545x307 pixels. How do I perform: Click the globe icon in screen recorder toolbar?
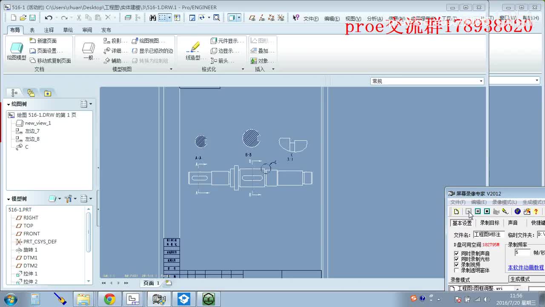(518, 211)
